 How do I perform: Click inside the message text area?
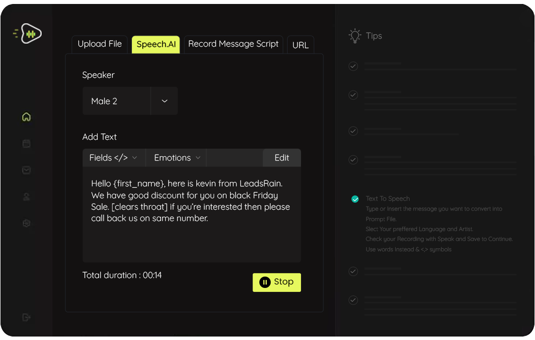pos(192,215)
